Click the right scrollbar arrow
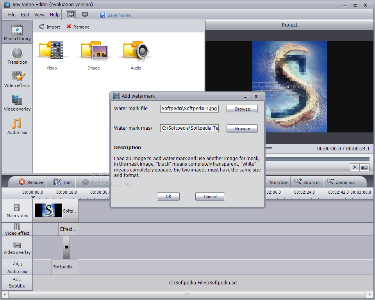 pyautogui.click(x=370, y=294)
